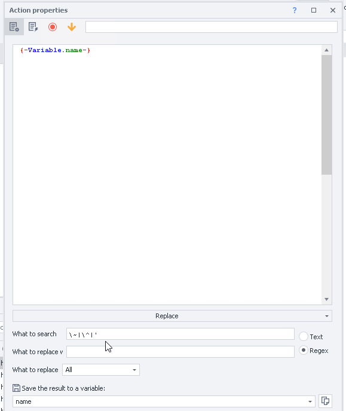Click the vertical scrollbar thumb

click(326, 114)
